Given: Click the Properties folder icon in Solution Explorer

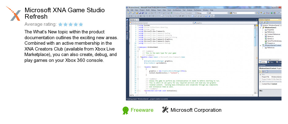Looking at the screenshot, I should pyautogui.click(x=266, y=30).
